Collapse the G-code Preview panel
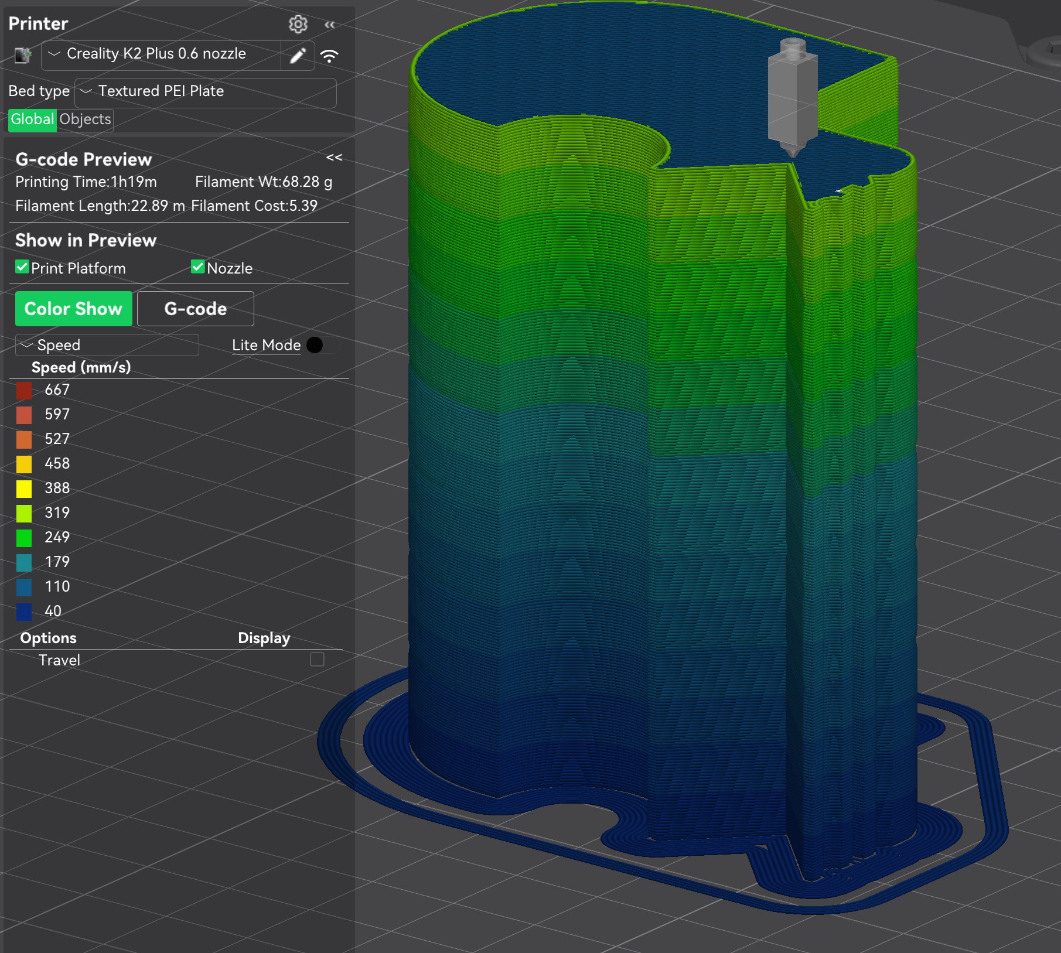This screenshot has width=1061, height=953. (334, 158)
